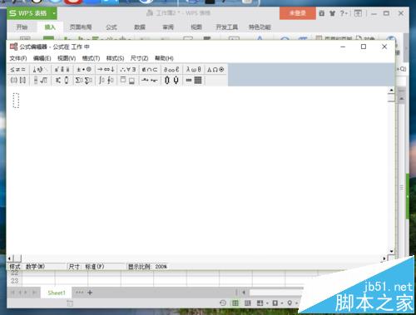416x315 pixels.
Task: Open lowercase Greek letters palette (λωθ)
Action: (194, 70)
